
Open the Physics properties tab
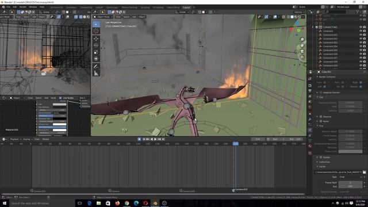click(310, 130)
